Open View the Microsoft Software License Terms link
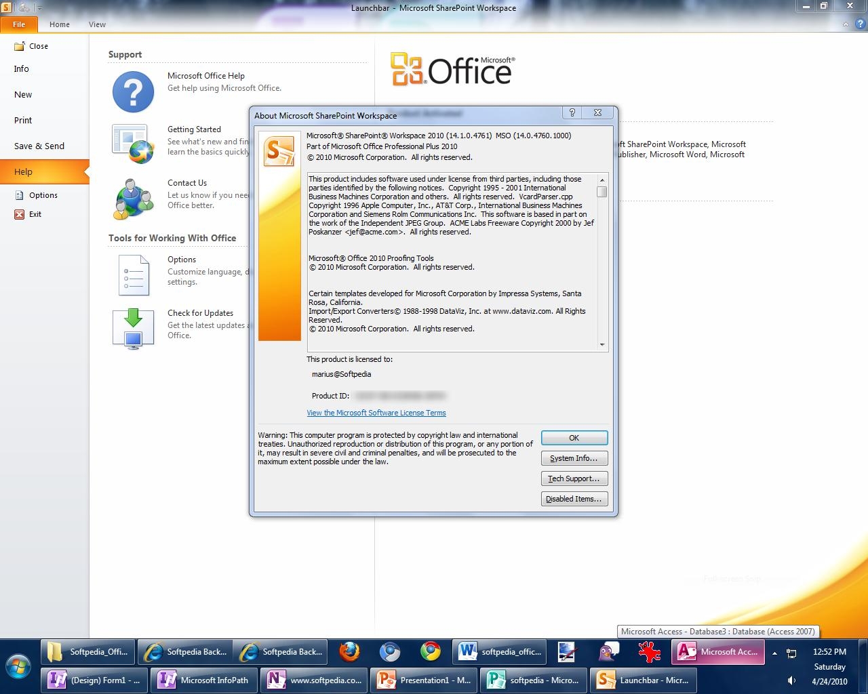The image size is (868, 694). 376,413
